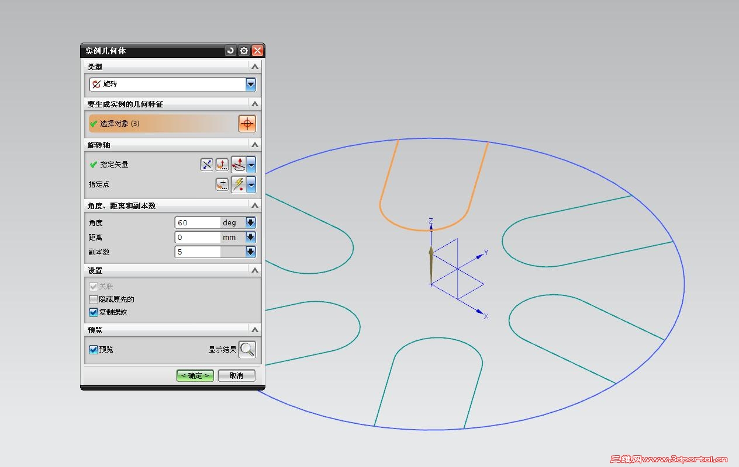Collapse the 角度、距离和副本数 section
The image size is (739, 467).
point(254,206)
